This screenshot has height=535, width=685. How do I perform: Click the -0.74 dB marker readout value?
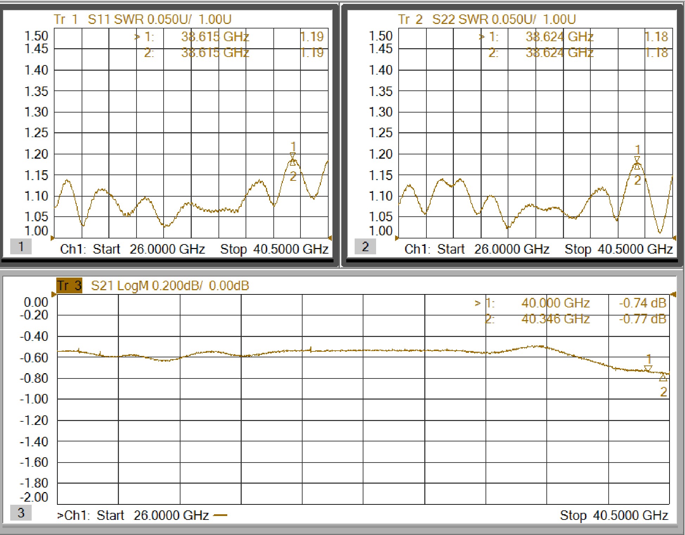tap(642, 303)
